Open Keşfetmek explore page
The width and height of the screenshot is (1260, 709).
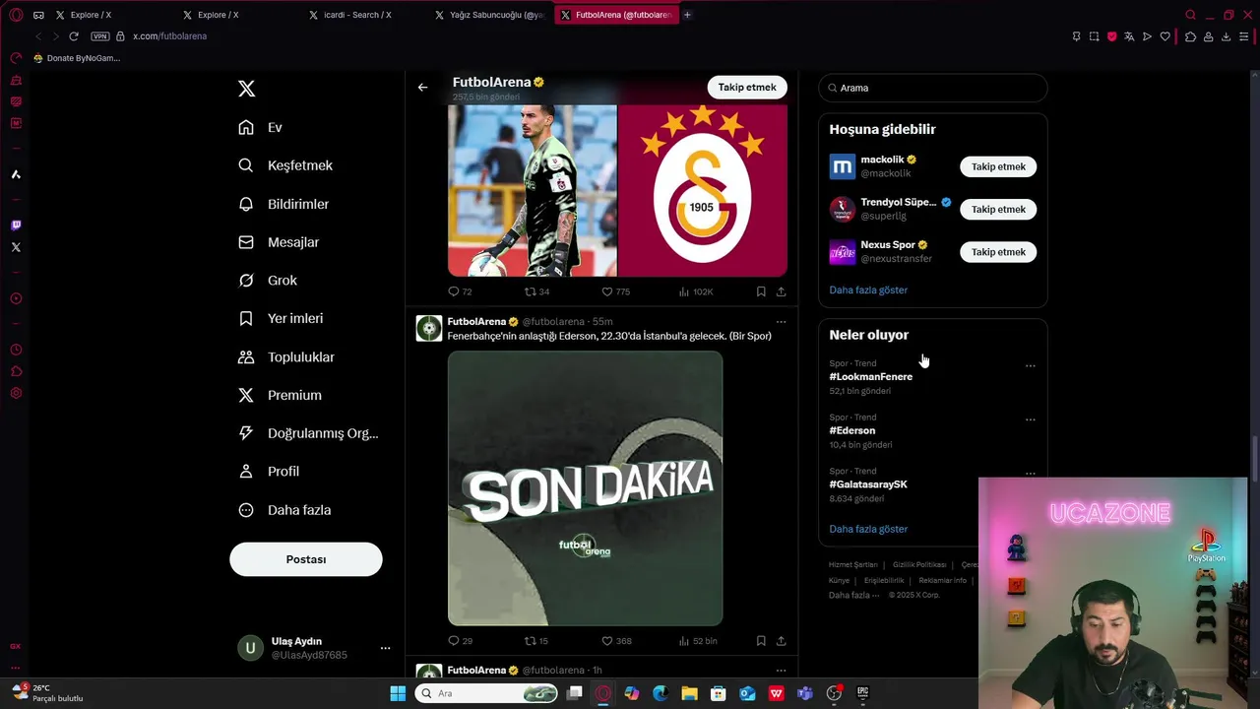tap(285, 165)
